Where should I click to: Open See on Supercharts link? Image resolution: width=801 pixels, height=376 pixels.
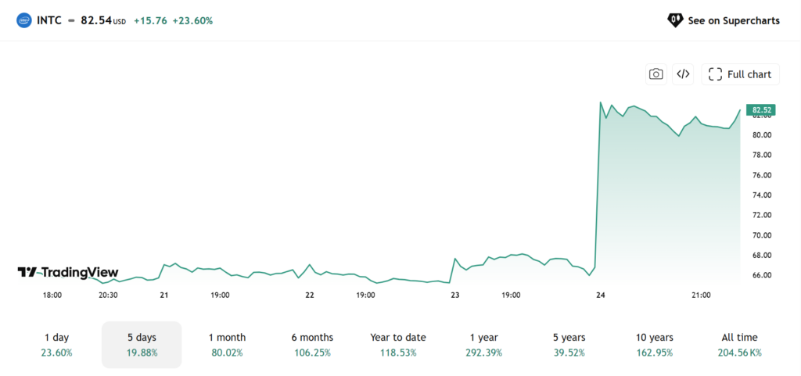pyautogui.click(x=724, y=20)
